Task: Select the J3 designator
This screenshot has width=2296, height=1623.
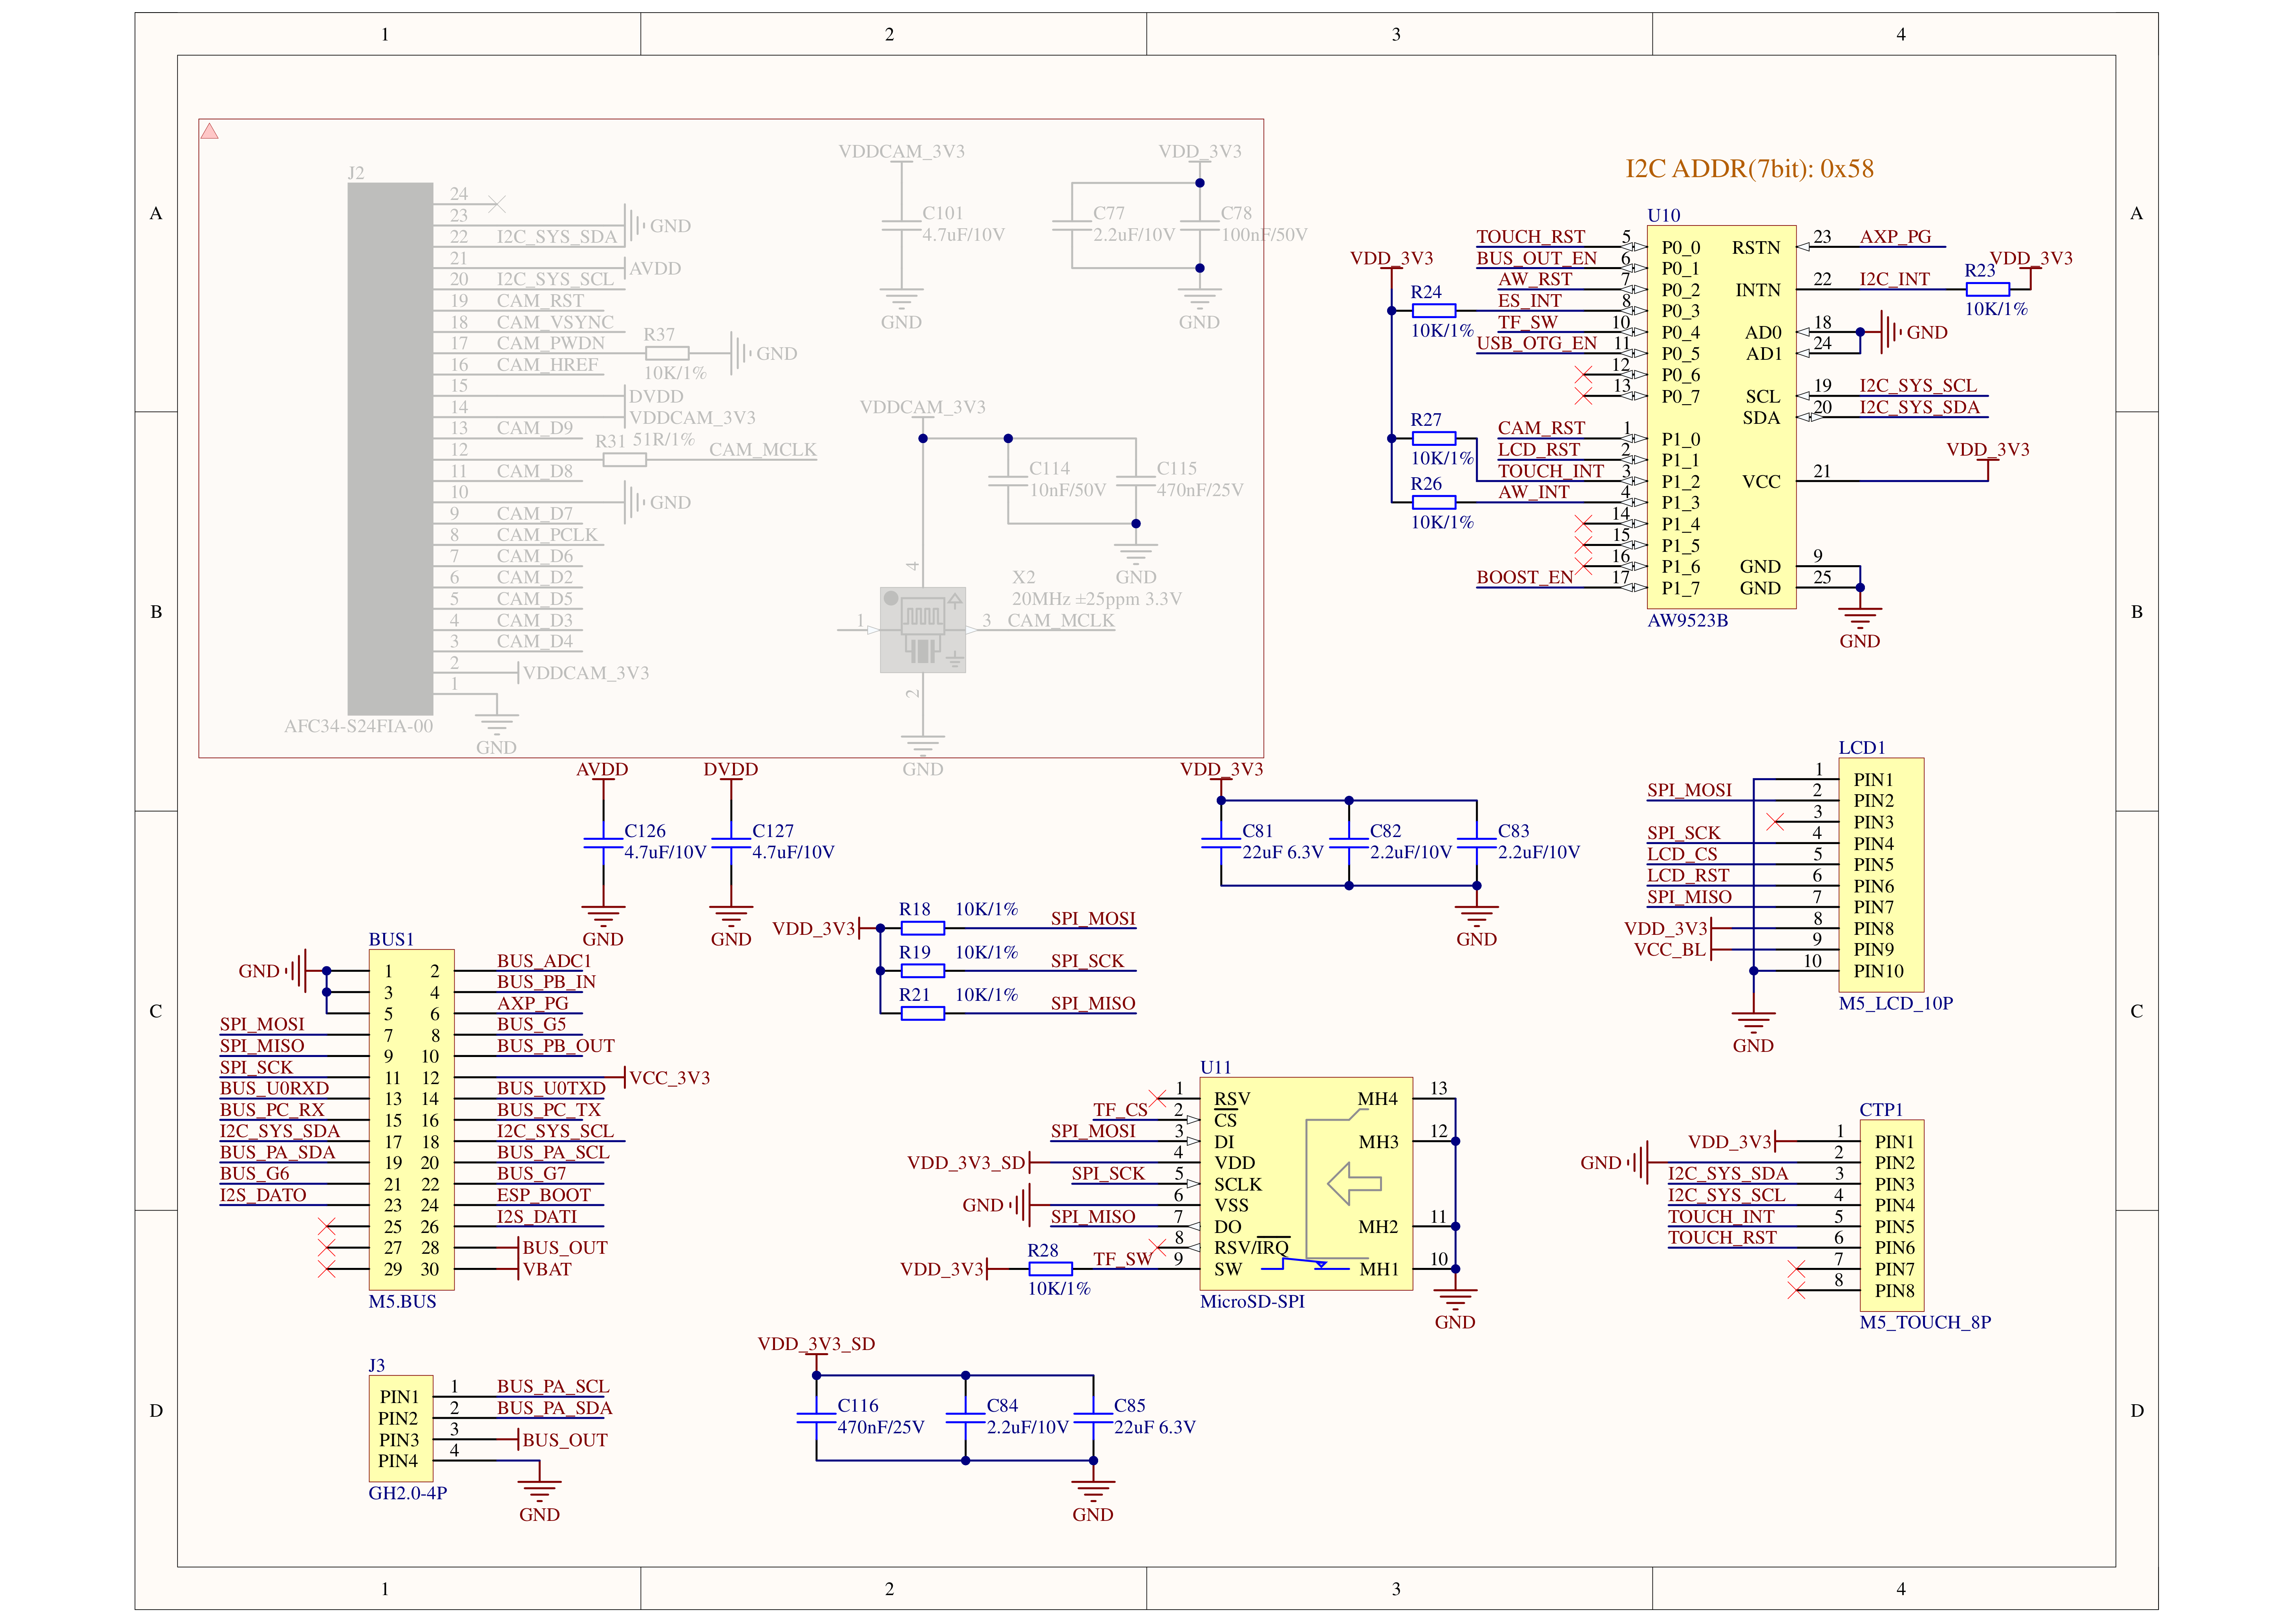Action: click(x=376, y=1365)
